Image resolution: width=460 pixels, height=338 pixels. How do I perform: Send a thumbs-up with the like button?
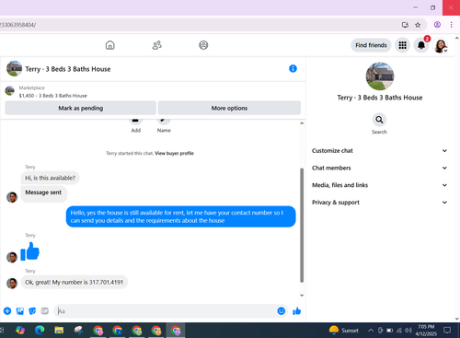coord(296,311)
